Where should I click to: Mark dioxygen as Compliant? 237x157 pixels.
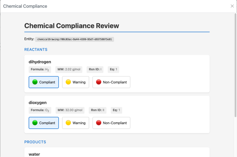(x=44, y=123)
